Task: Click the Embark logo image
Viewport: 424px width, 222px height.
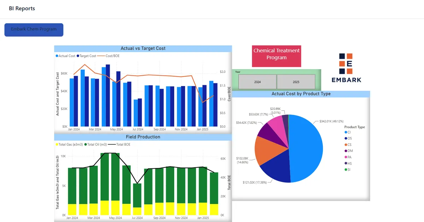Action: pyautogui.click(x=346, y=68)
